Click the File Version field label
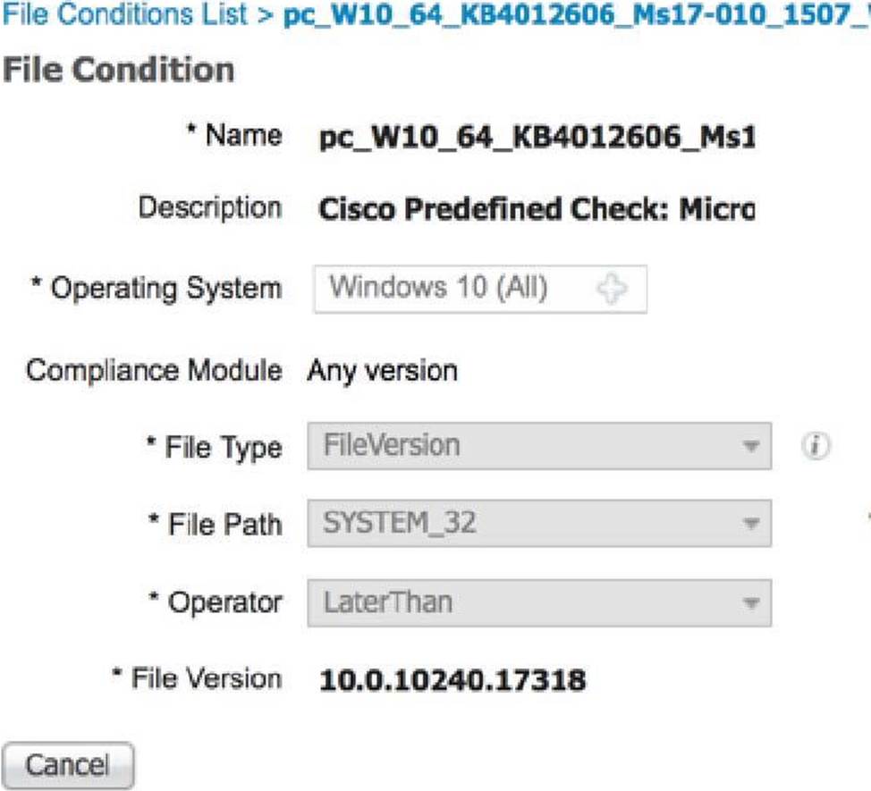This screenshot has width=871, height=791. (197, 679)
